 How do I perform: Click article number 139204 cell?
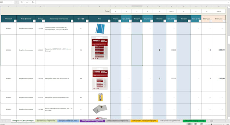point(40,78)
